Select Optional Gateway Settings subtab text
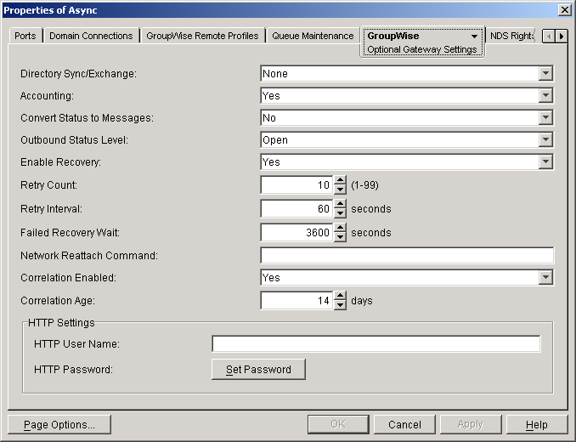The image size is (576, 442). tap(421, 49)
